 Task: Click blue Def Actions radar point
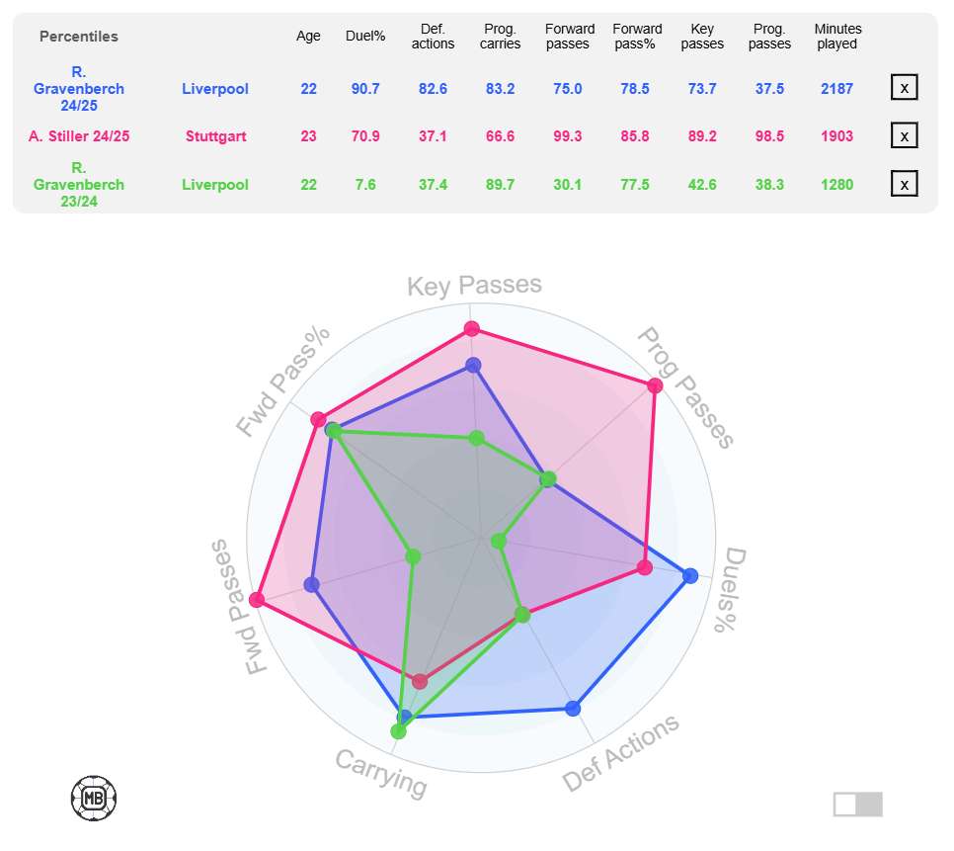pos(573,708)
